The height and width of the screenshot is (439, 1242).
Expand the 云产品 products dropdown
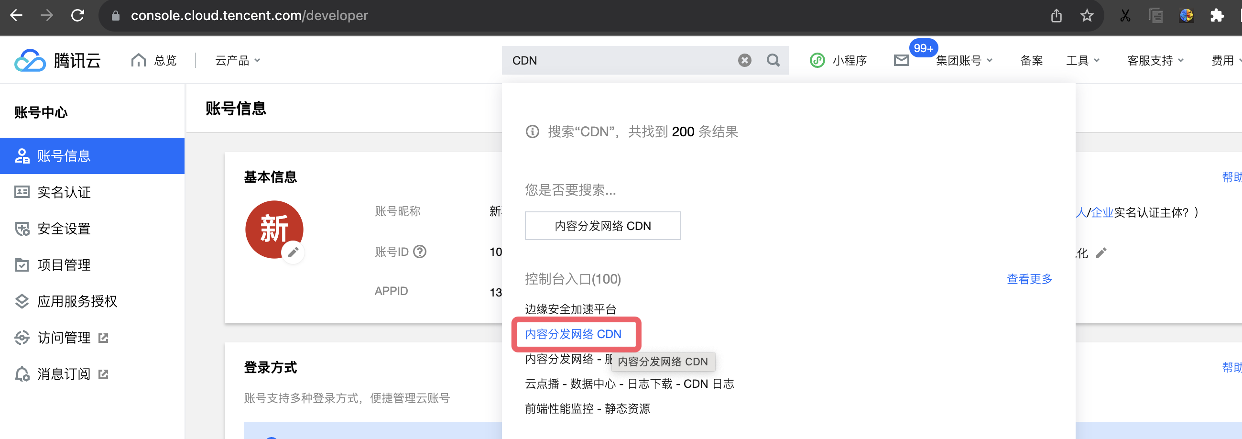pos(238,60)
